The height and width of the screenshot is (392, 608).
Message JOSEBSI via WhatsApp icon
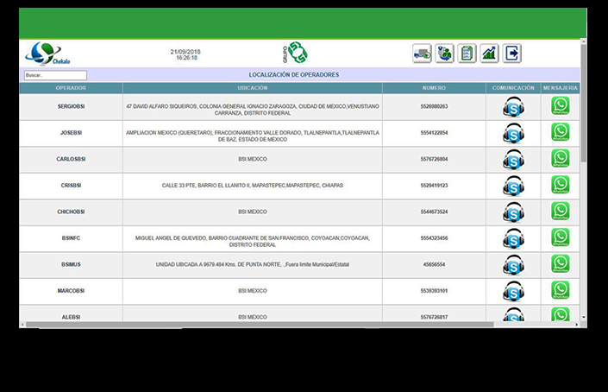point(561,132)
